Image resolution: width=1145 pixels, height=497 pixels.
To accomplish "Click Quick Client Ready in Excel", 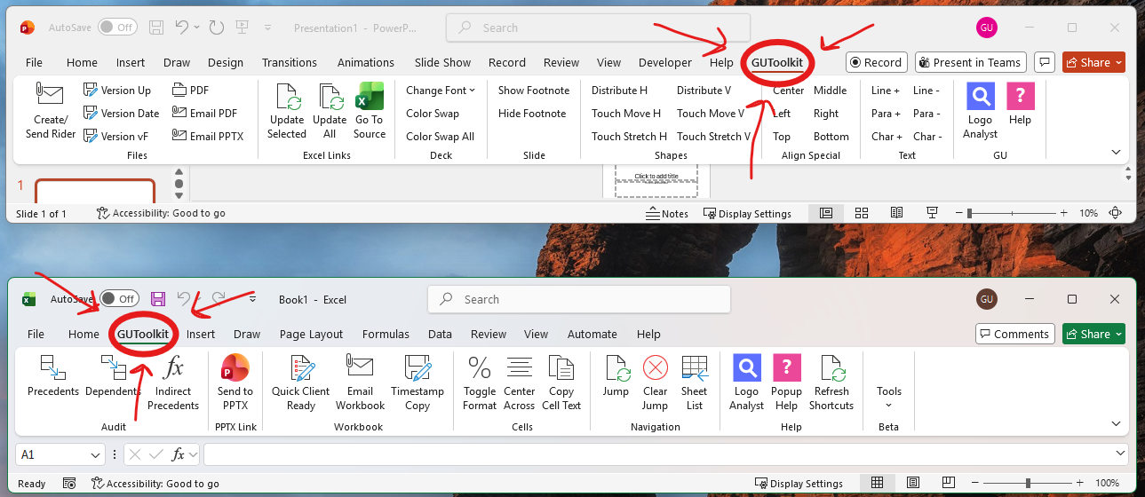I will 301,383.
